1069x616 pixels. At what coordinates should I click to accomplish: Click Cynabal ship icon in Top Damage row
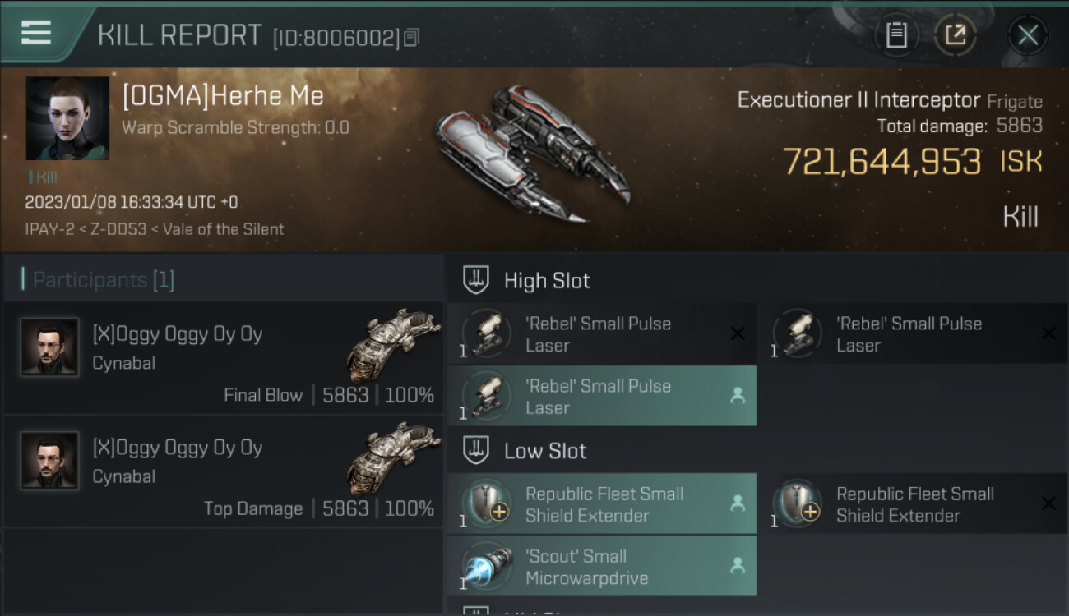click(394, 457)
